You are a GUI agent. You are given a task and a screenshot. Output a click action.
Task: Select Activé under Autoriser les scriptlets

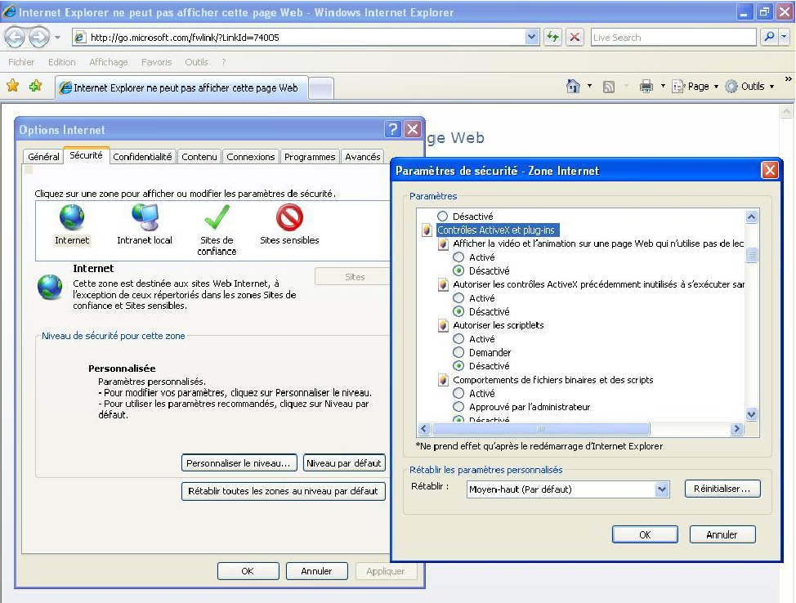coord(458,338)
